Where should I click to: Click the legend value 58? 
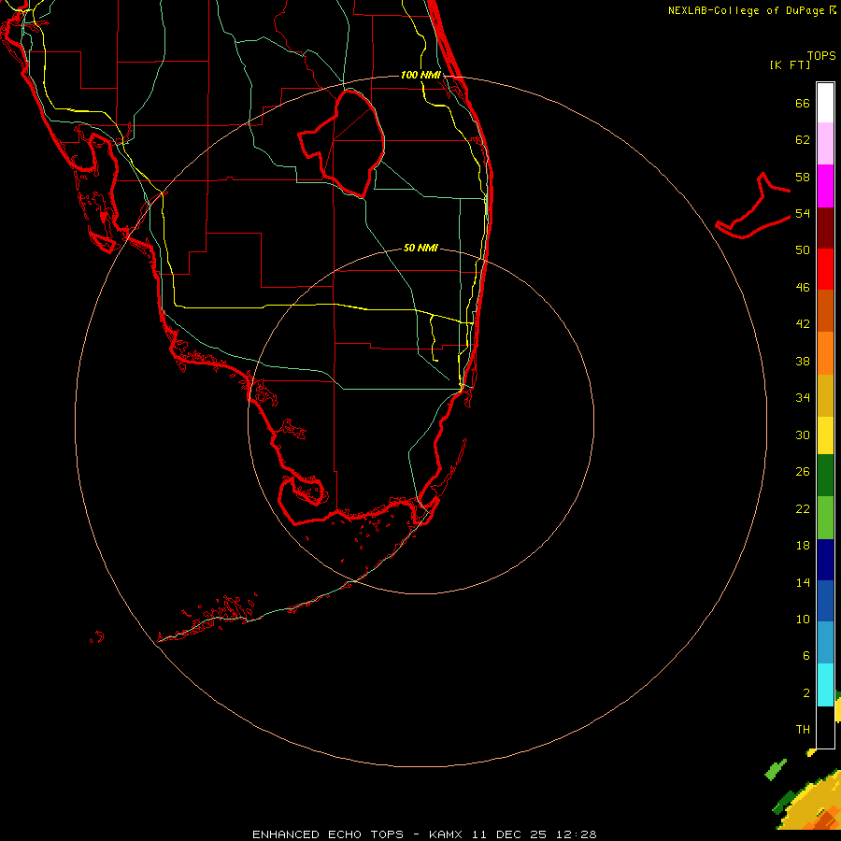coord(803,177)
